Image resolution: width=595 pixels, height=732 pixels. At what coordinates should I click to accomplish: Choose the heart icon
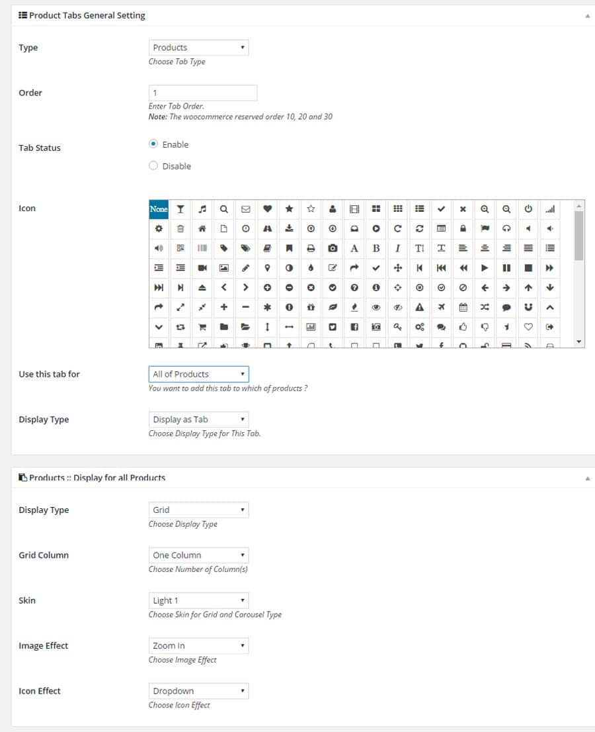267,209
